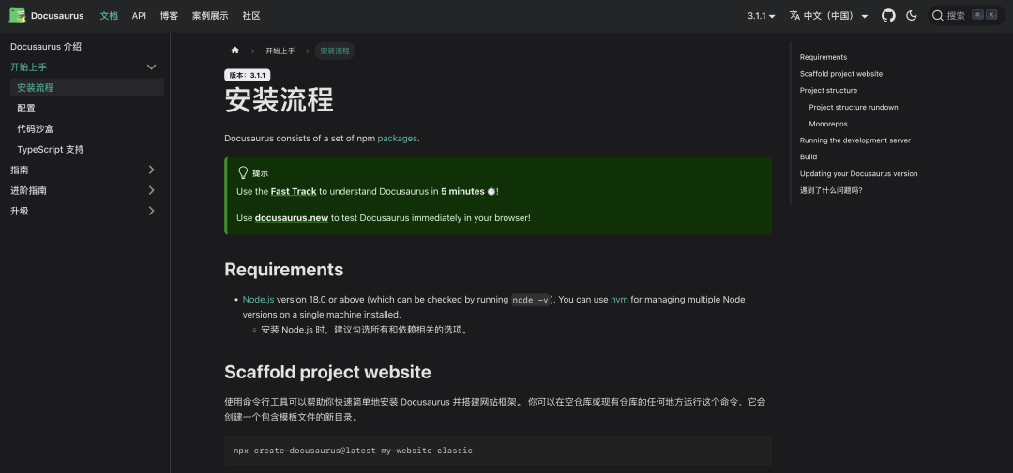Jump to Scaffold project website in contents
This screenshot has width=1013, height=473.
(x=841, y=74)
